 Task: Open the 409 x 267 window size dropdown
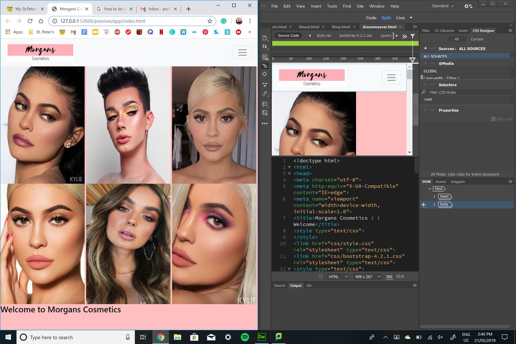[367, 276]
